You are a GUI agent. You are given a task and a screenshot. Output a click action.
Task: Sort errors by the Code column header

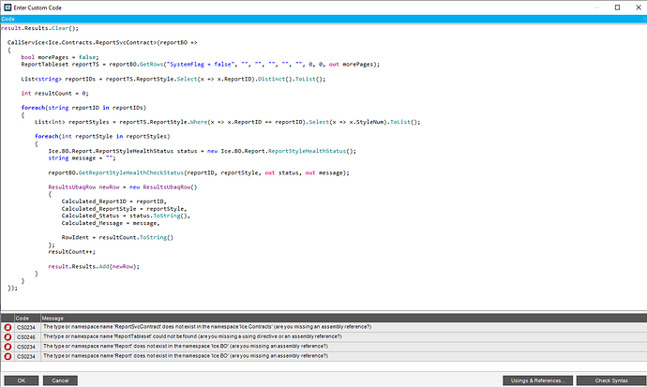(27, 319)
